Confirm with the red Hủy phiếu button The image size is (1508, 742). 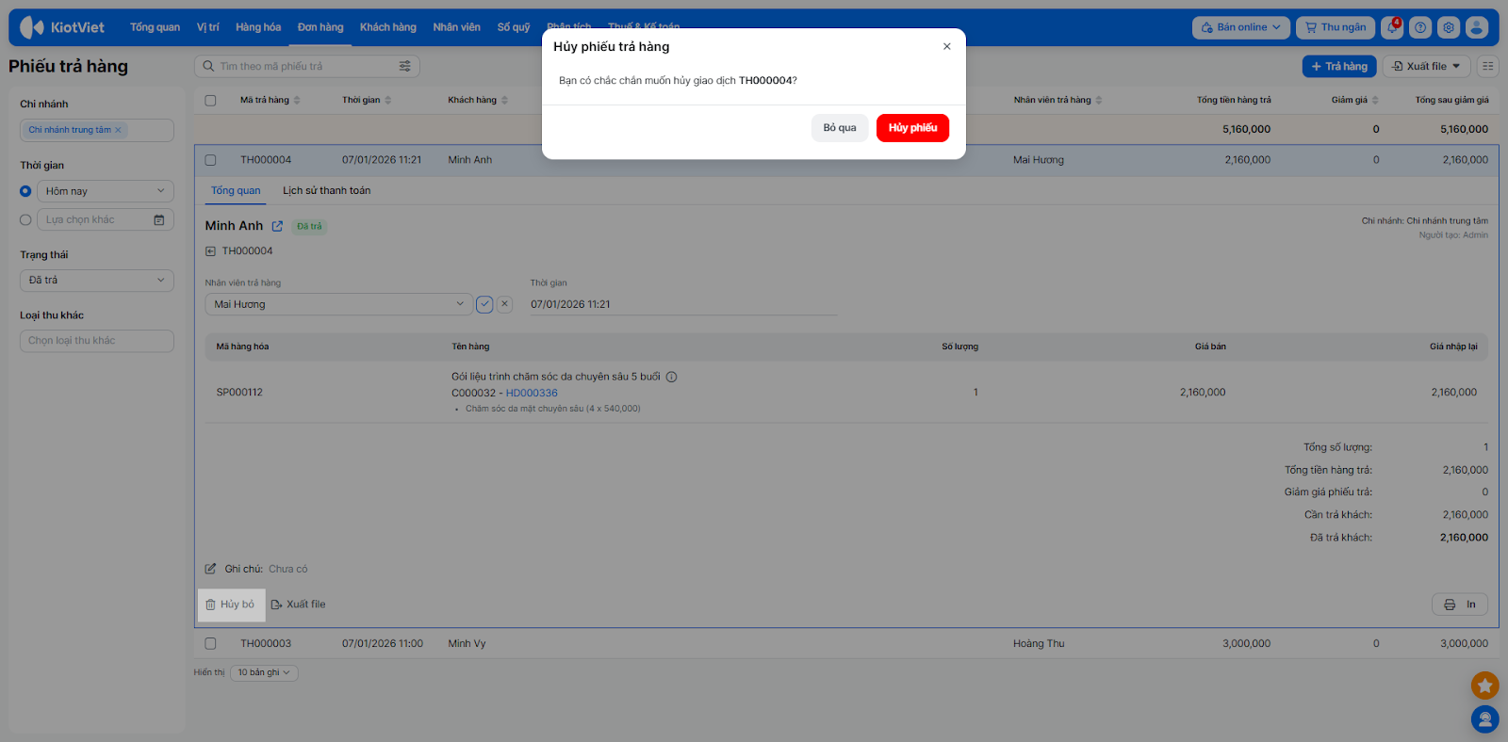point(912,128)
